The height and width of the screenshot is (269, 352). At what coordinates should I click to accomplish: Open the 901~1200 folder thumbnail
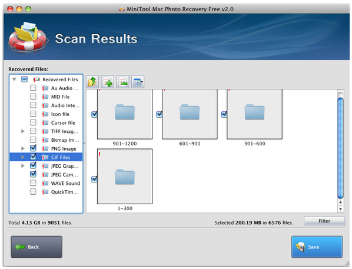coord(125,114)
